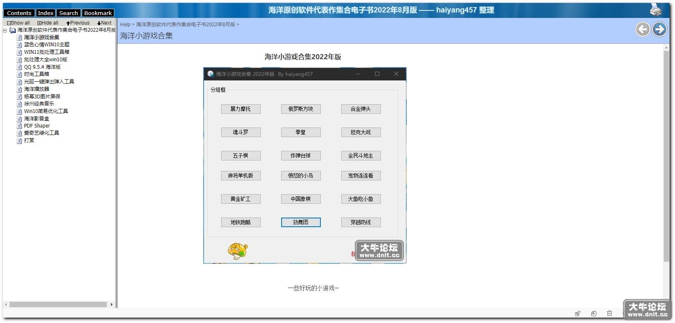Click the page icon beside 海洋播放器

(19, 89)
